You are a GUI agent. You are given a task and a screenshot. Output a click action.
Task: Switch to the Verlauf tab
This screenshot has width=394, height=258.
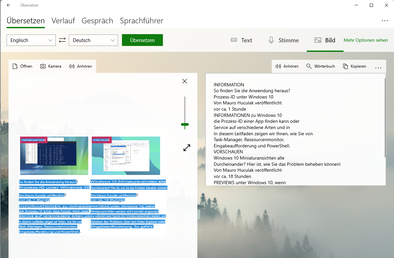pyautogui.click(x=63, y=21)
